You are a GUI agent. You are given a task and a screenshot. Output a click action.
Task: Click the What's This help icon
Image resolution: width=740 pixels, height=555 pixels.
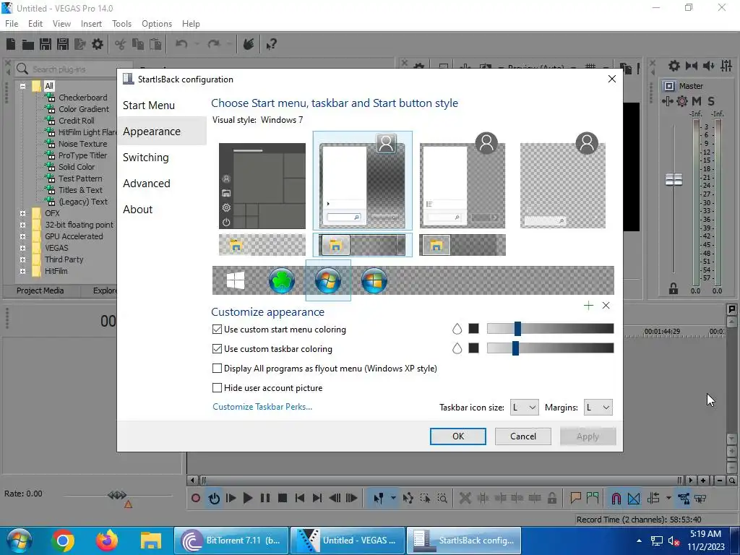click(x=271, y=44)
